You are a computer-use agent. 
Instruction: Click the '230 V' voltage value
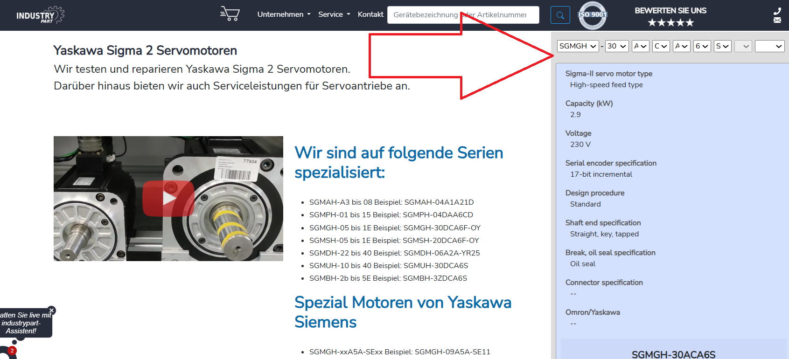pyautogui.click(x=580, y=145)
